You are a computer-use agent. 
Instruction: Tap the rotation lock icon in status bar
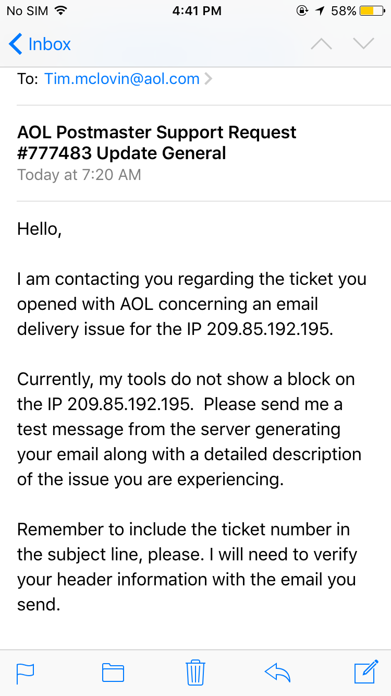tap(301, 11)
